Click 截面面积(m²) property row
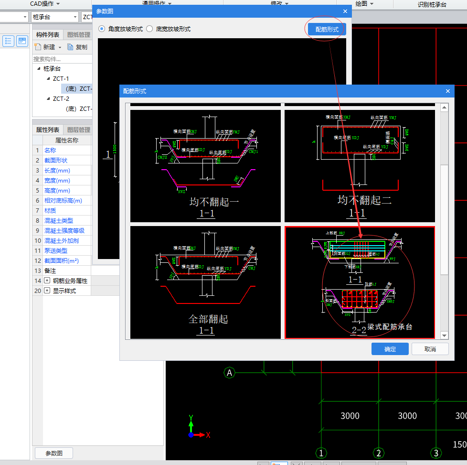Screen dimensions: 467x465 coord(62,261)
